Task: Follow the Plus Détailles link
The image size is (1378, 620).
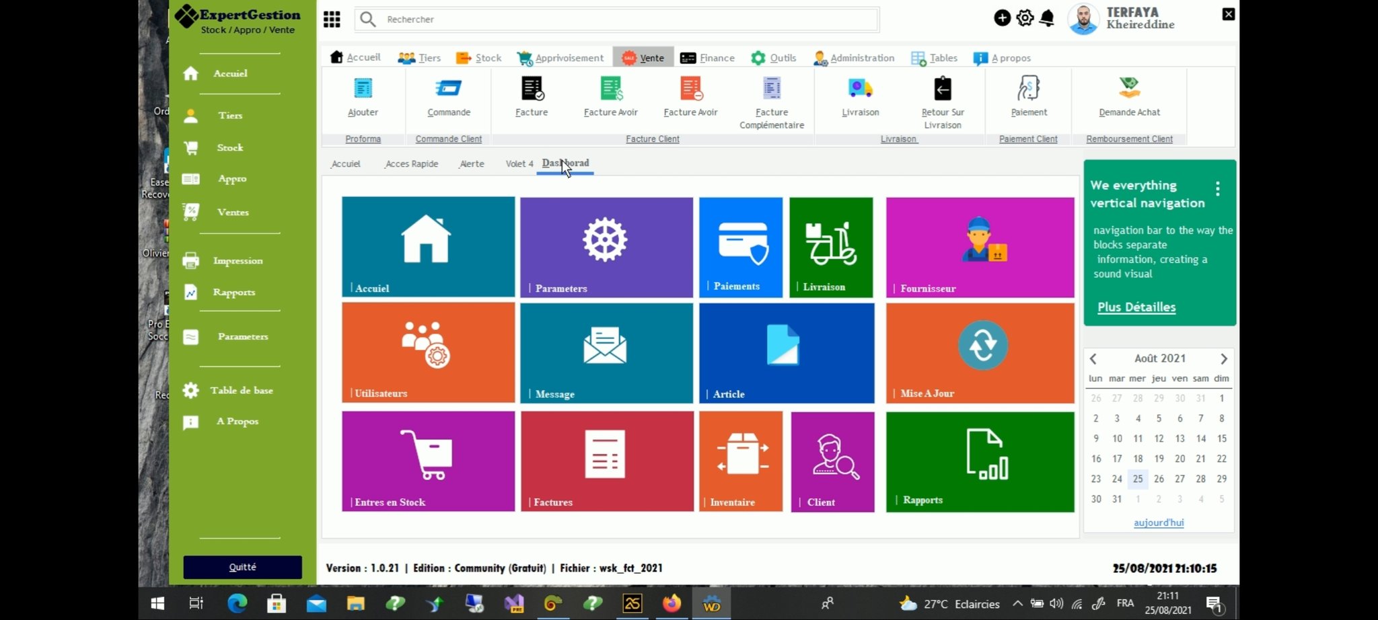Action: (x=1136, y=307)
